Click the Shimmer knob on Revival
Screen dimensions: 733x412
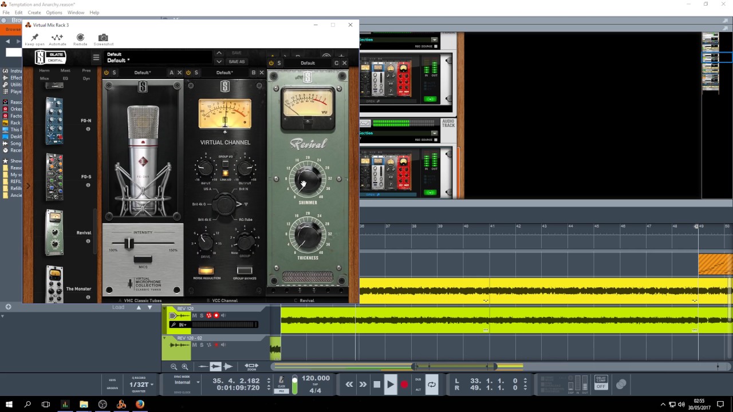coord(308,180)
